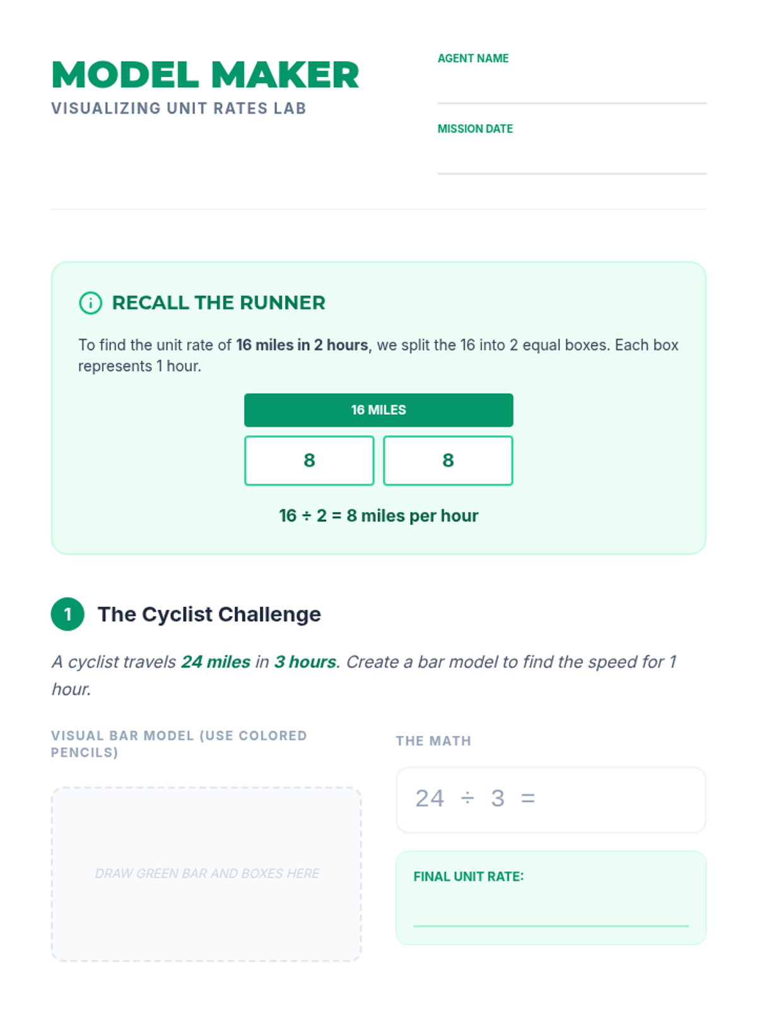Click the MODEL MAKER title

tap(205, 75)
